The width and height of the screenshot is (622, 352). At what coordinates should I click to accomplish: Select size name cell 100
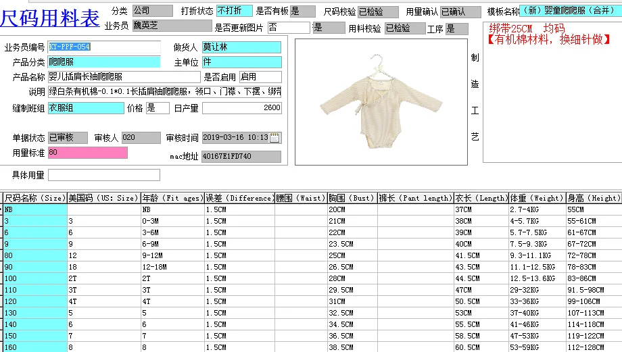35,278
